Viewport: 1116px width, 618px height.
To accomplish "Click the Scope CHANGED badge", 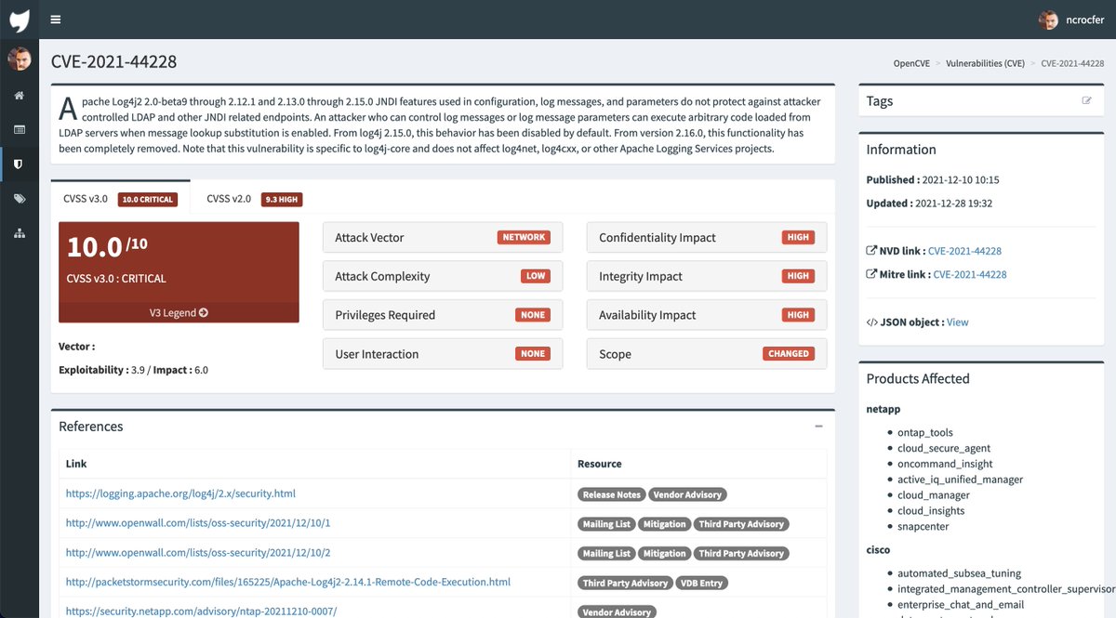I will (789, 354).
